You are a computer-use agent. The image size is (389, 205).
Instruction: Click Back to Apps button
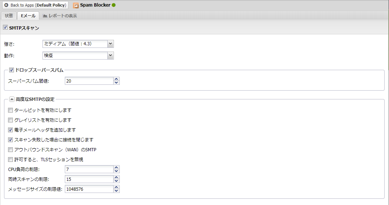pos(35,5)
